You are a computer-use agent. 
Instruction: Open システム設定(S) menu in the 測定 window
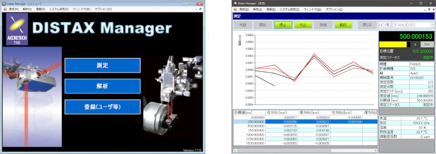pos(290,9)
